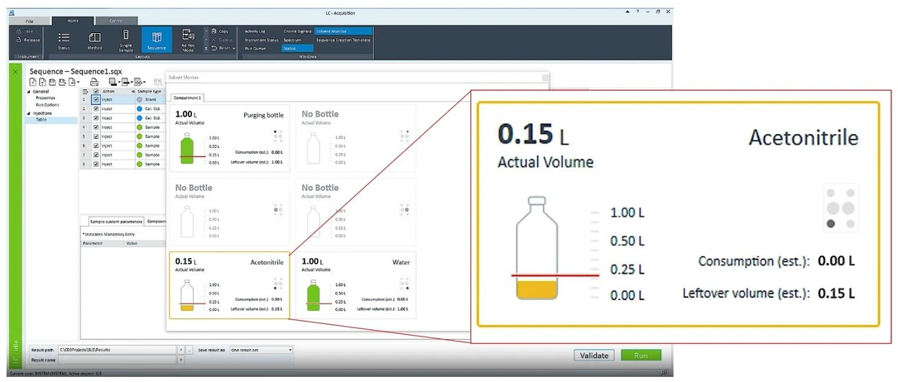The image size is (898, 382).
Task: Open Ad Hoc Mode layout
Action: coord(188,41)
